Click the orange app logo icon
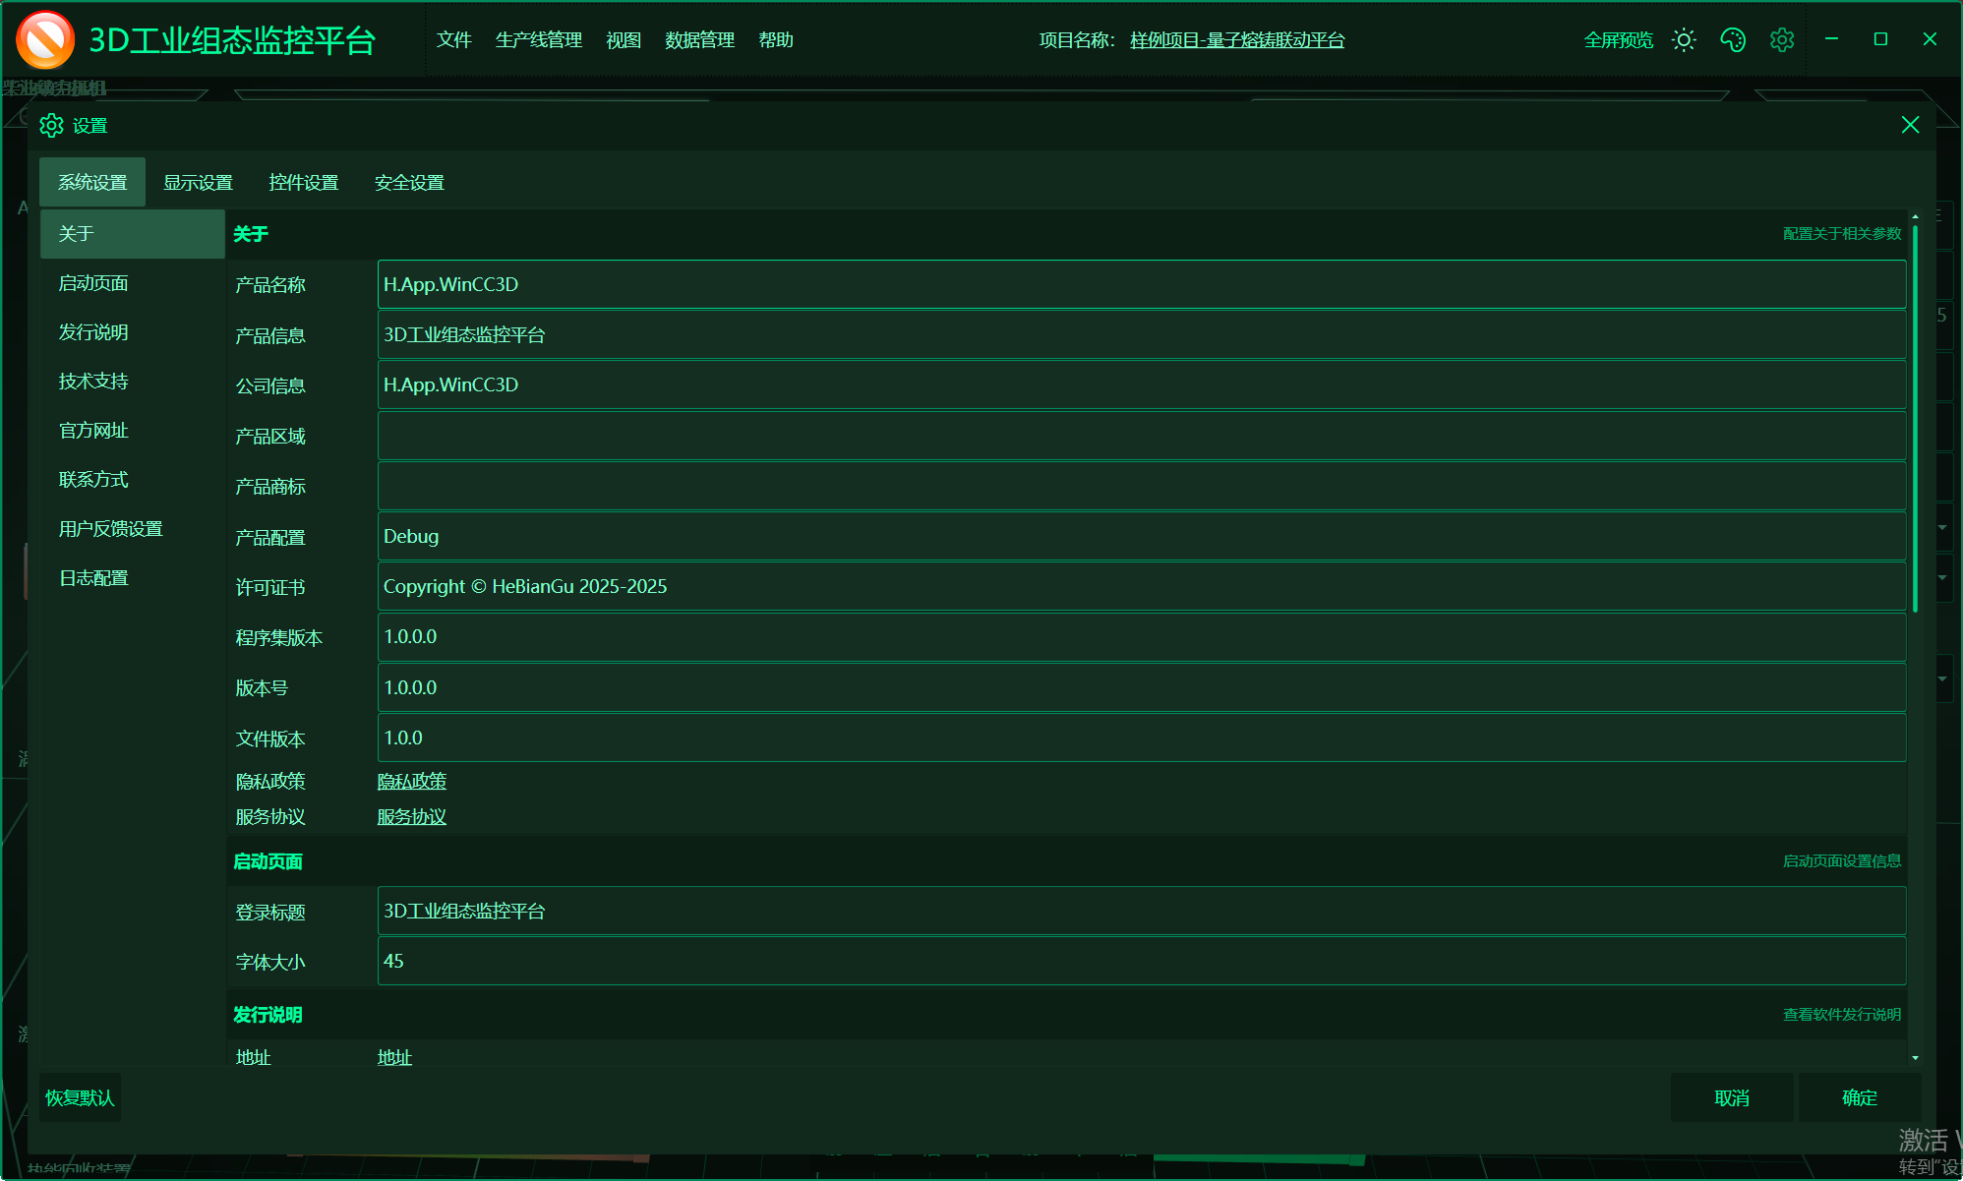 click(45, 40)
